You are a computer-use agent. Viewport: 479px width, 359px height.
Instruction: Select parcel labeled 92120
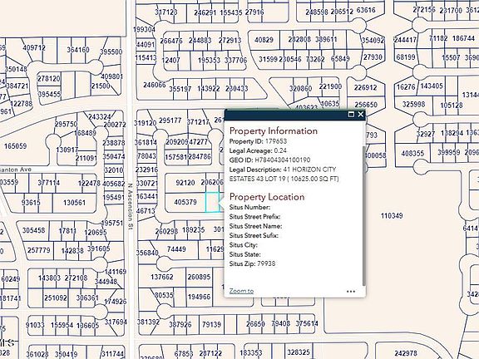185,183
